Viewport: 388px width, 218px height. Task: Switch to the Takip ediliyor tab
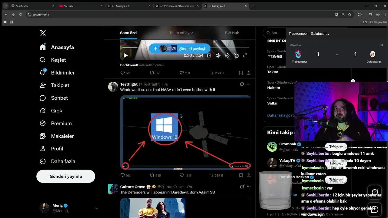pyautogui.click(x=181, y=33)
